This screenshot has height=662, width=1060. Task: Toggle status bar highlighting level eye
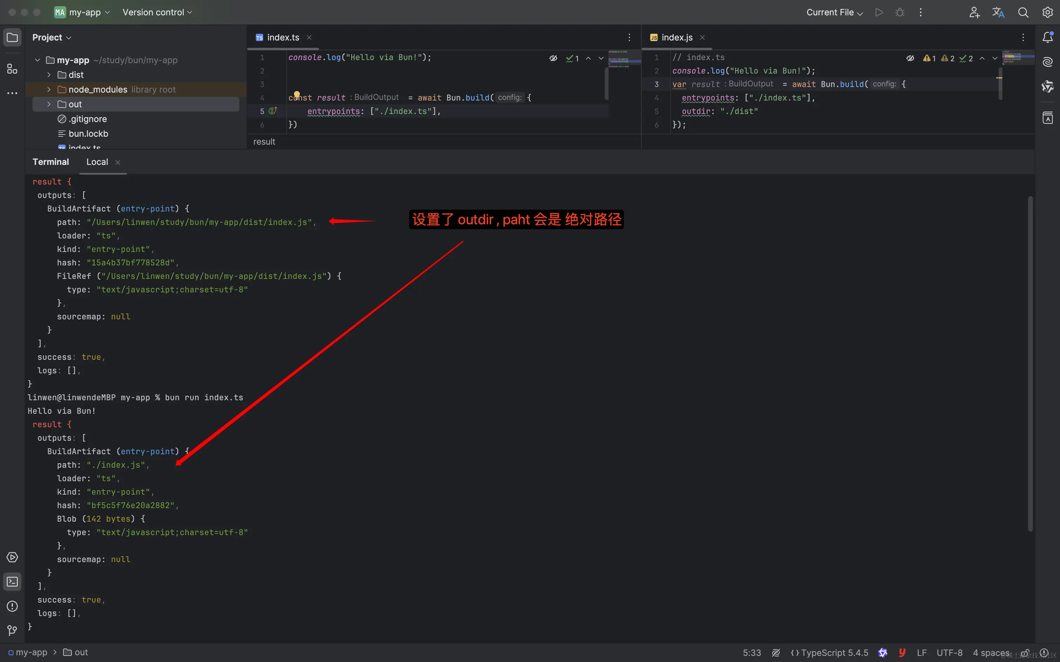(x=776, y=652)
